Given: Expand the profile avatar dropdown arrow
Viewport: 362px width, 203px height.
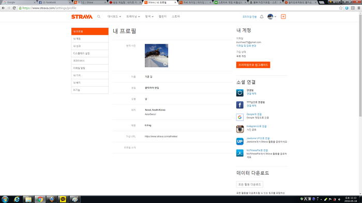Looking at the screenshot, I should coord(275,17).
